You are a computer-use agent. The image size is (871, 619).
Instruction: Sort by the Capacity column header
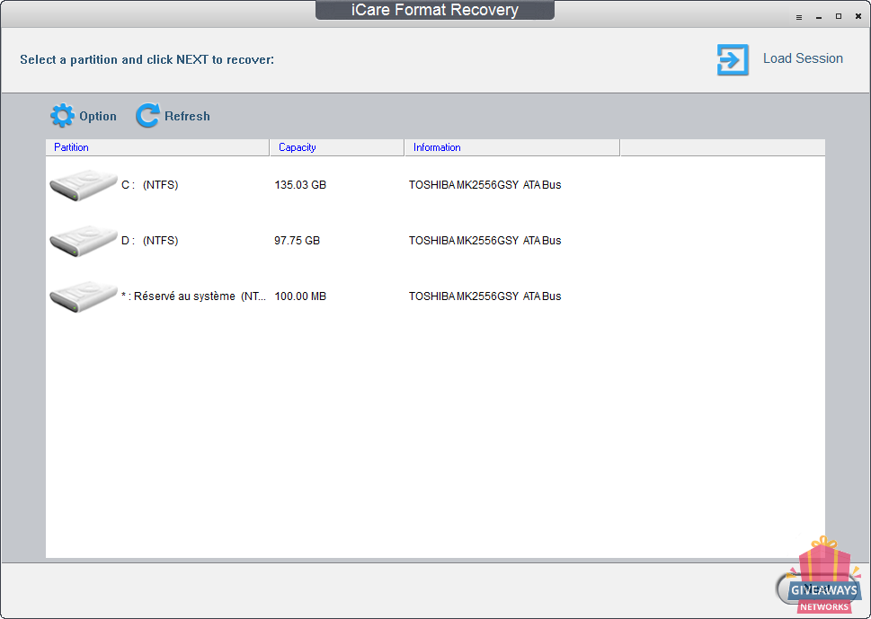coord(336,147)
